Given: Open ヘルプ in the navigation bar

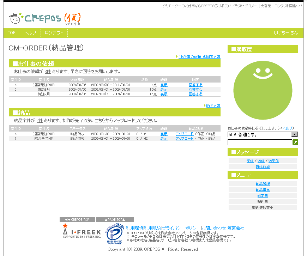Looking at the screenshot, I should pyautogui.click(x=30, y=33).
